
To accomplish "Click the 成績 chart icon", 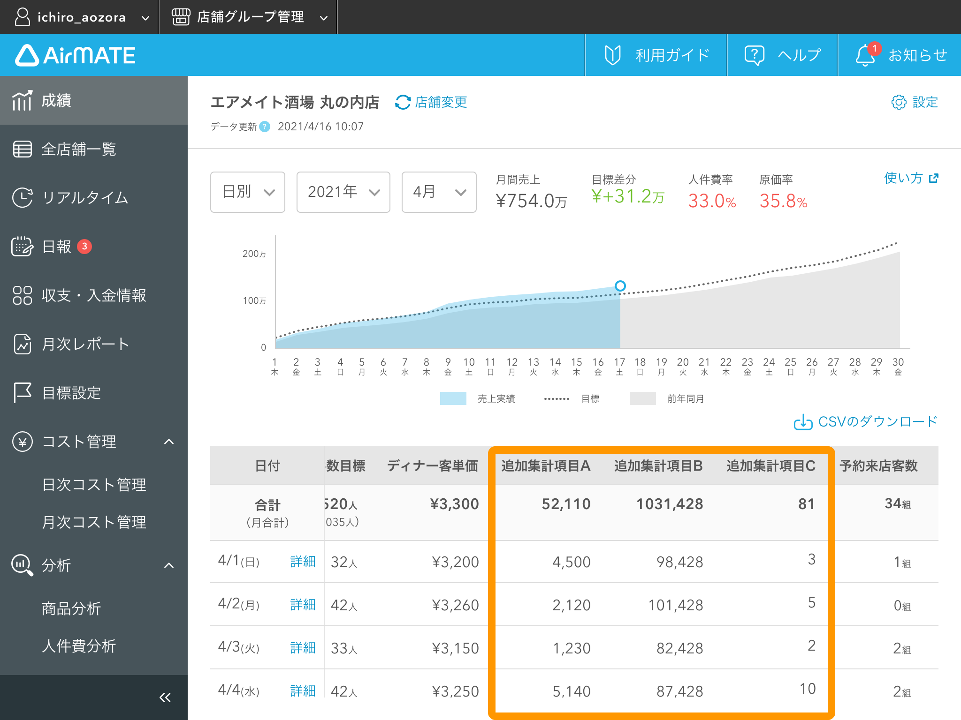I will click(x=22, y=100).
